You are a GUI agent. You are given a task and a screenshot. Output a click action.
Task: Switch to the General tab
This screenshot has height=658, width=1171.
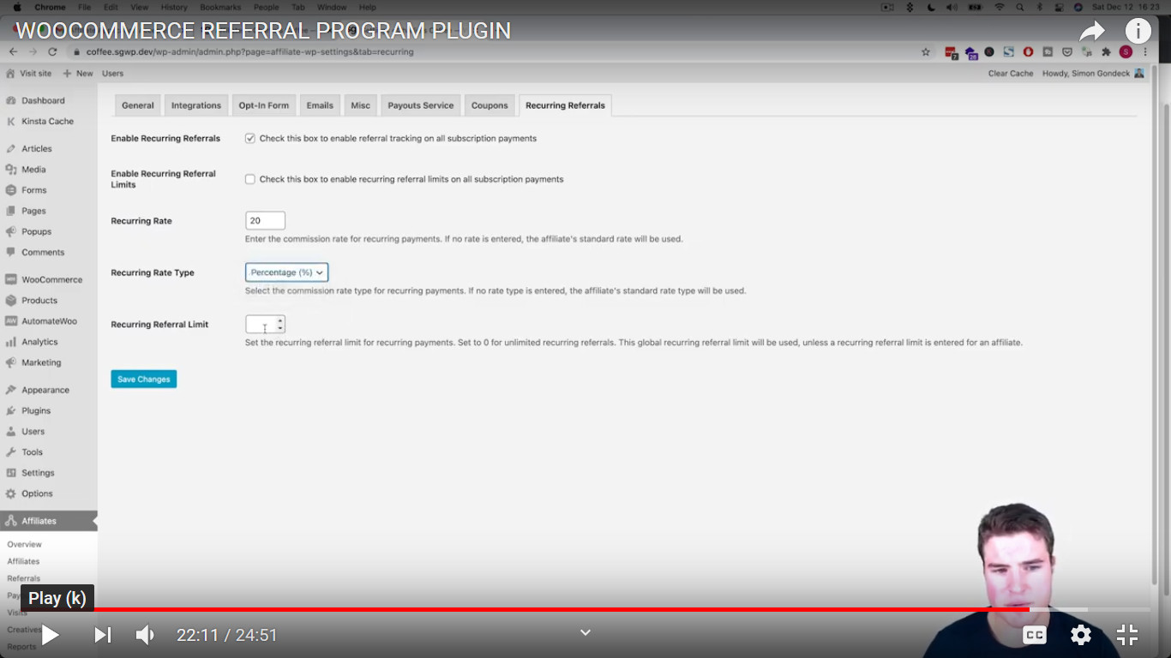tap(137, 105)
